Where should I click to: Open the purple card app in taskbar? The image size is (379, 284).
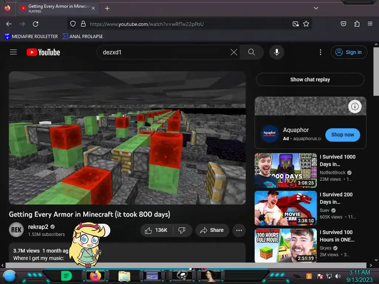152,276
